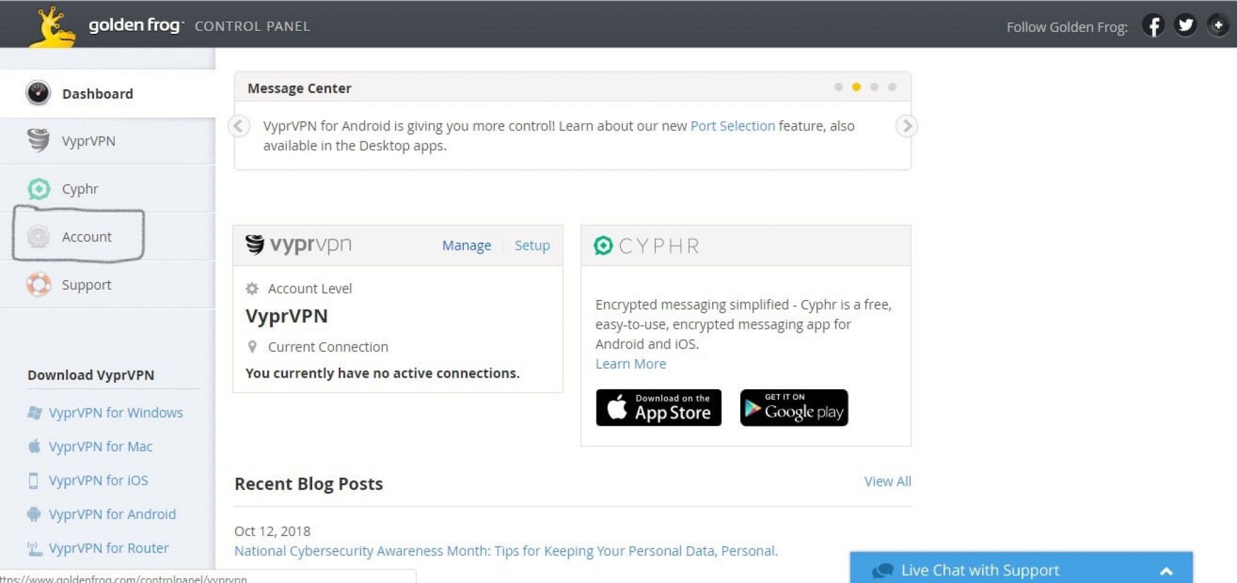Open the Support sidebar section
Image resolution: width=1237 pixels, height=583 pixels.
(x=108, y=284)
